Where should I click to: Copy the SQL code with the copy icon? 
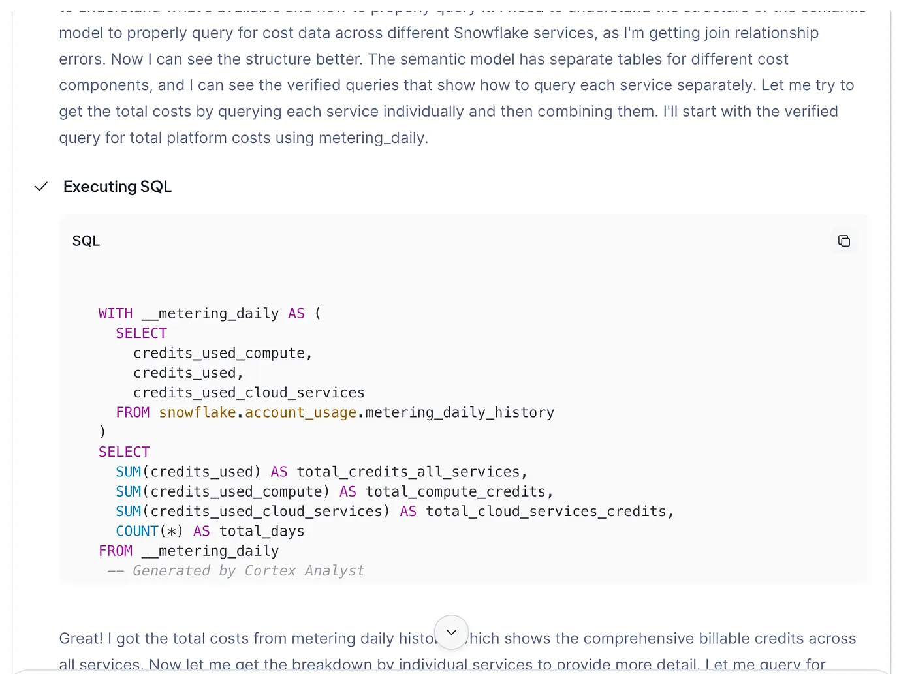[x=843, y=241]
